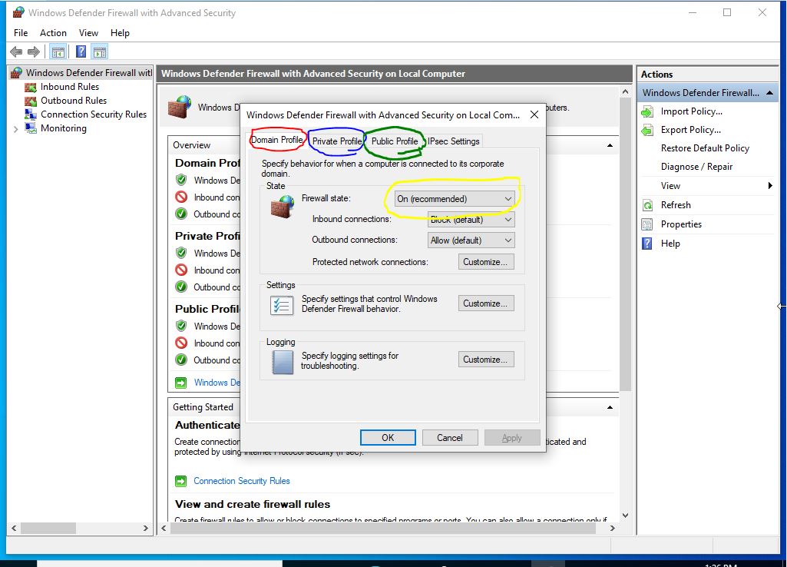
Task: Switch to the Private Profile tab
Action: (x=337, y=141)
